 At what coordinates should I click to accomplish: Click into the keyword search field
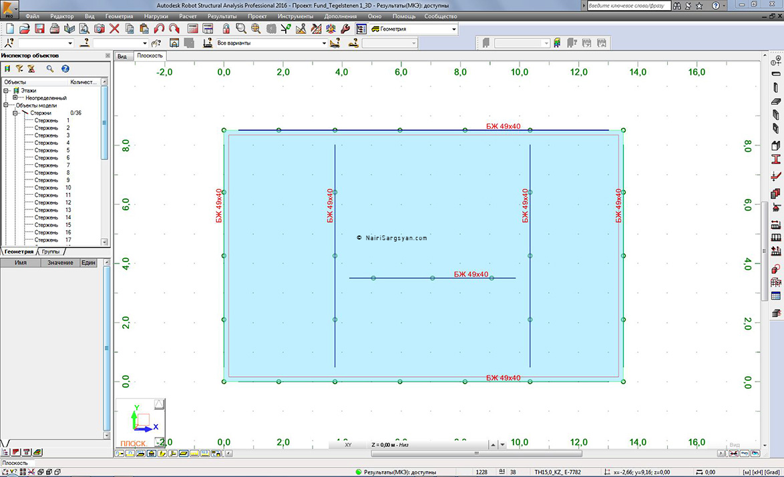(628, 5)
